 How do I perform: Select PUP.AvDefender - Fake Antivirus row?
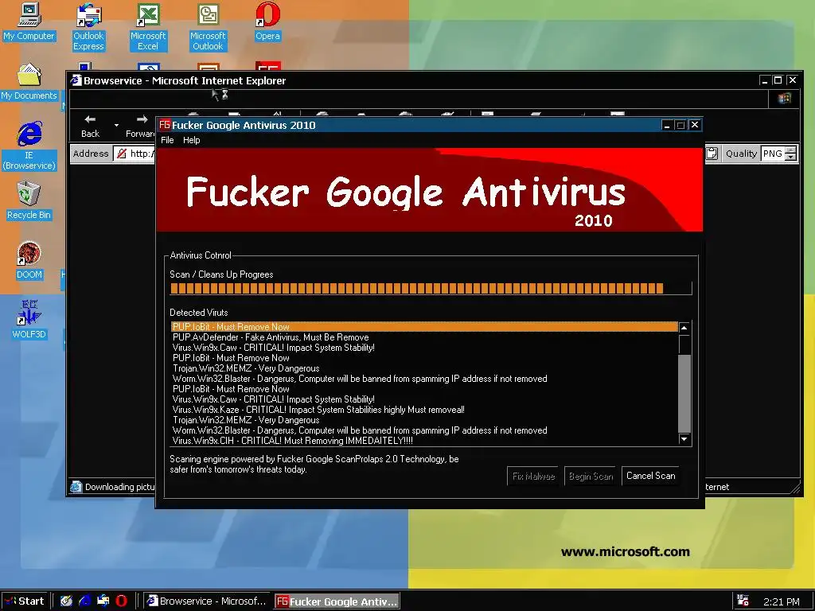pos(424,337)
